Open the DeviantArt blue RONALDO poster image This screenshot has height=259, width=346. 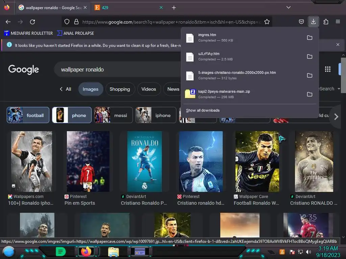click(145, 162)
